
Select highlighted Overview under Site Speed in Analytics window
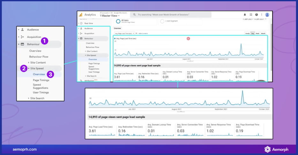(93, 59)
